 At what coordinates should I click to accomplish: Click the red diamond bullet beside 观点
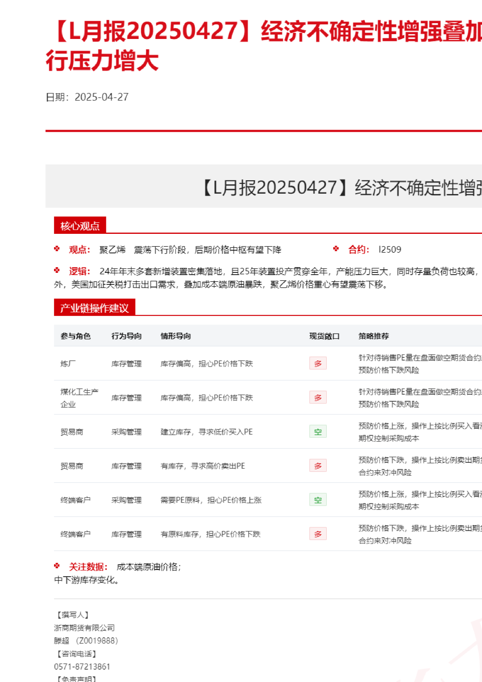click(x=57, y=249)
